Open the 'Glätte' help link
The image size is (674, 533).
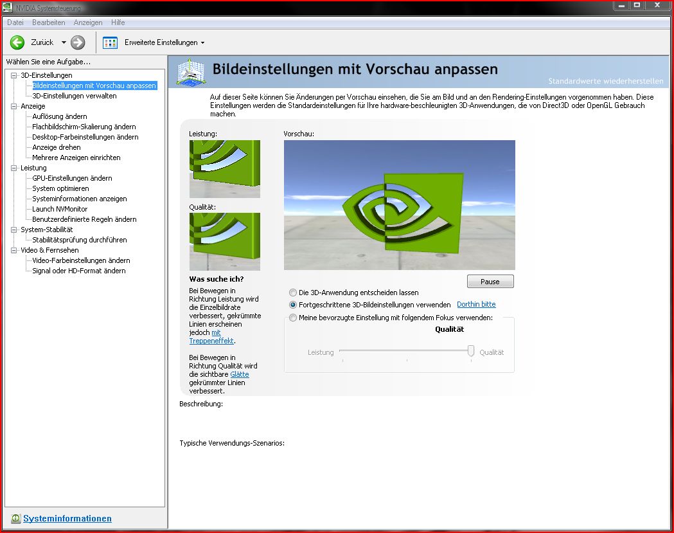pos(240,374)
